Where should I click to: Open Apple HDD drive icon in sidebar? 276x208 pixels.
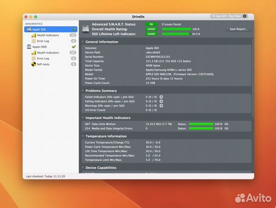pyautogui.click(x=29, y=47)
